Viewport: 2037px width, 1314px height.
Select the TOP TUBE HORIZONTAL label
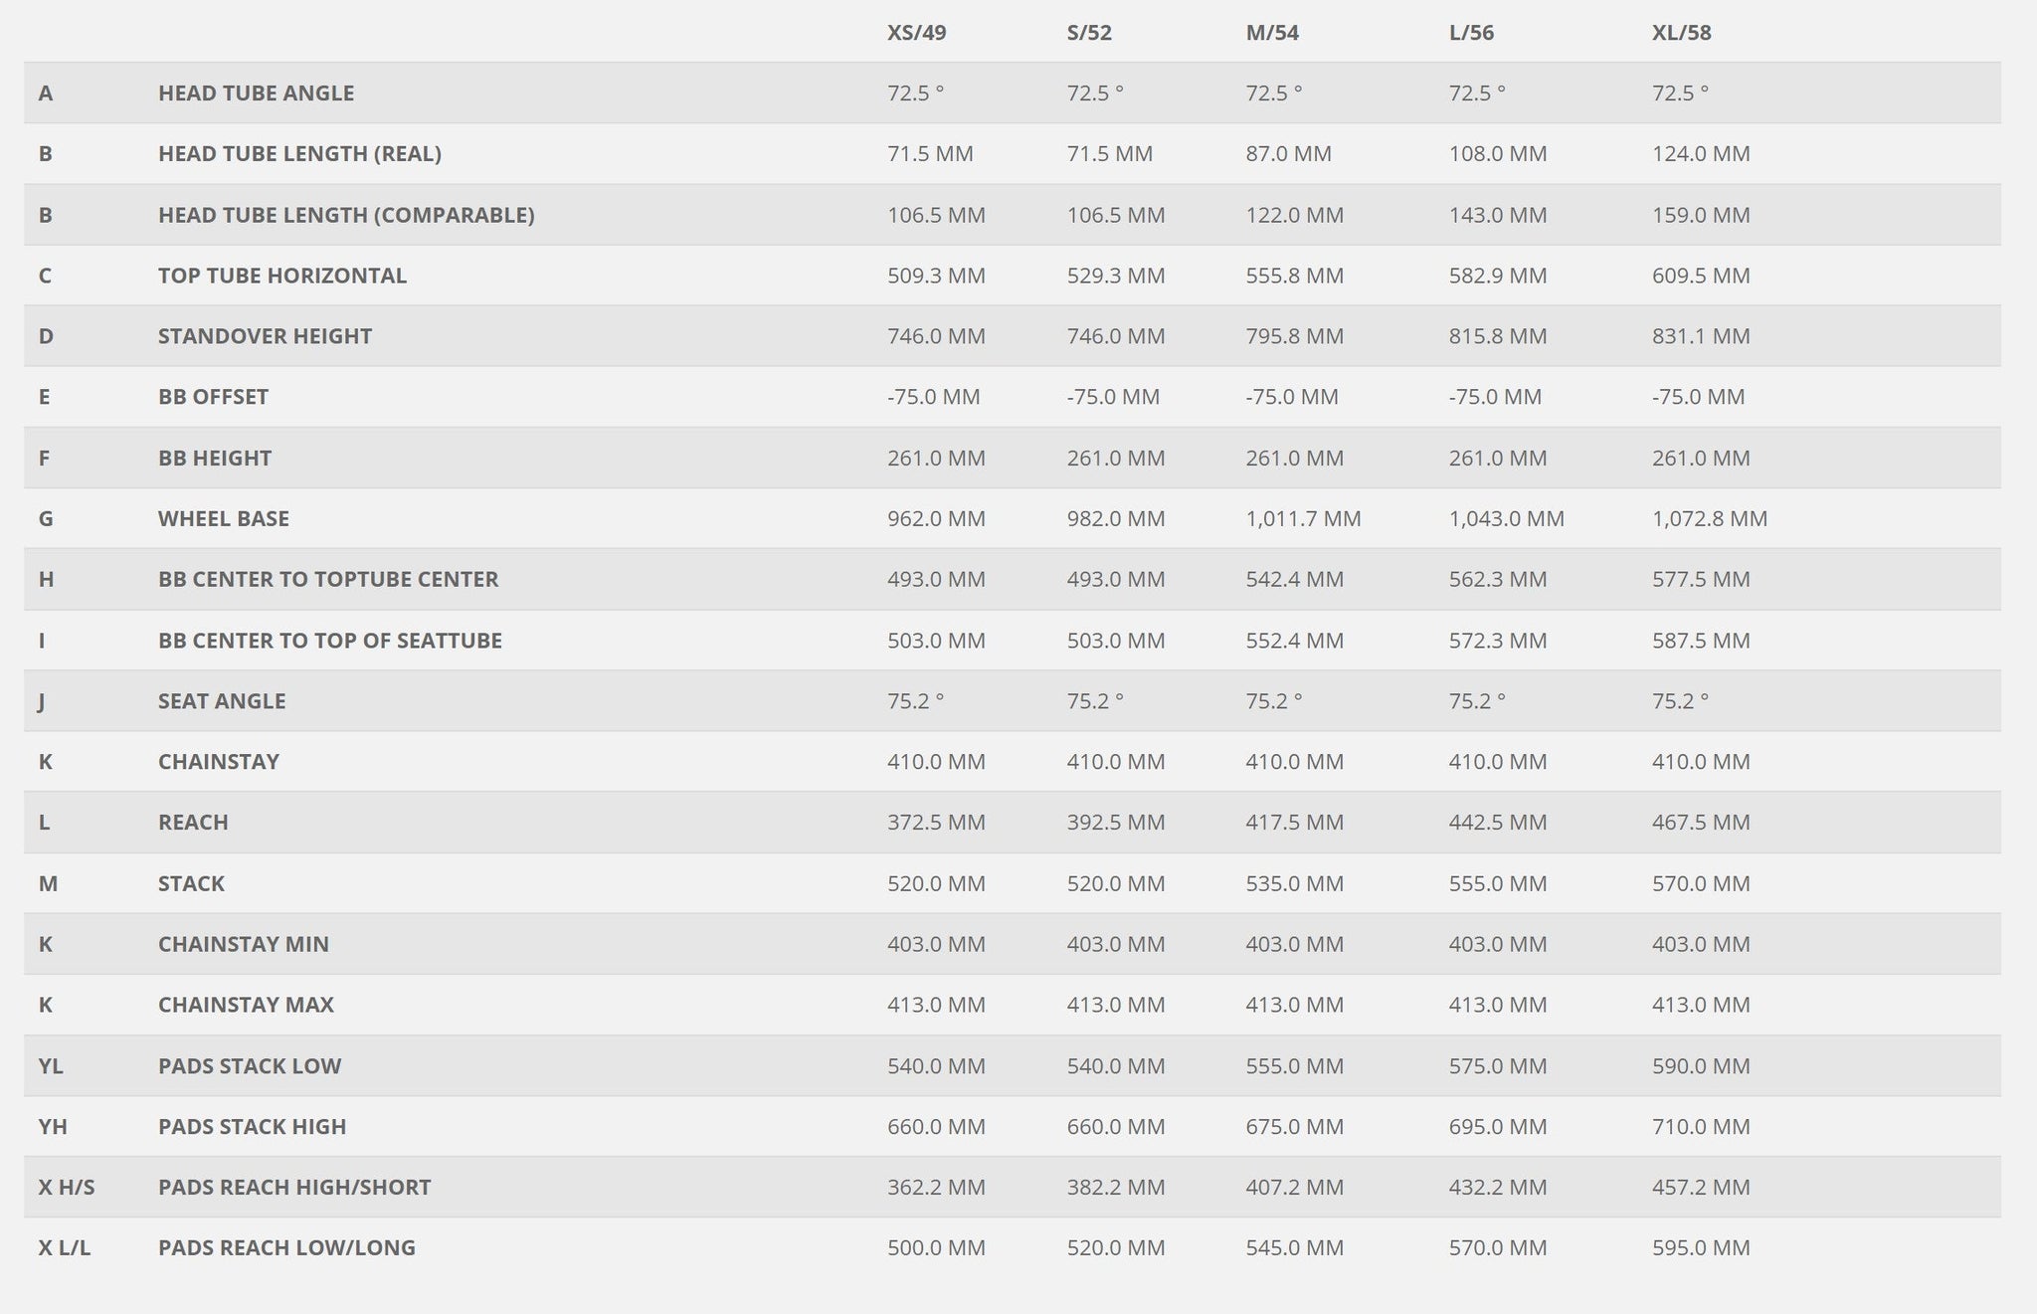click(281, 276)
